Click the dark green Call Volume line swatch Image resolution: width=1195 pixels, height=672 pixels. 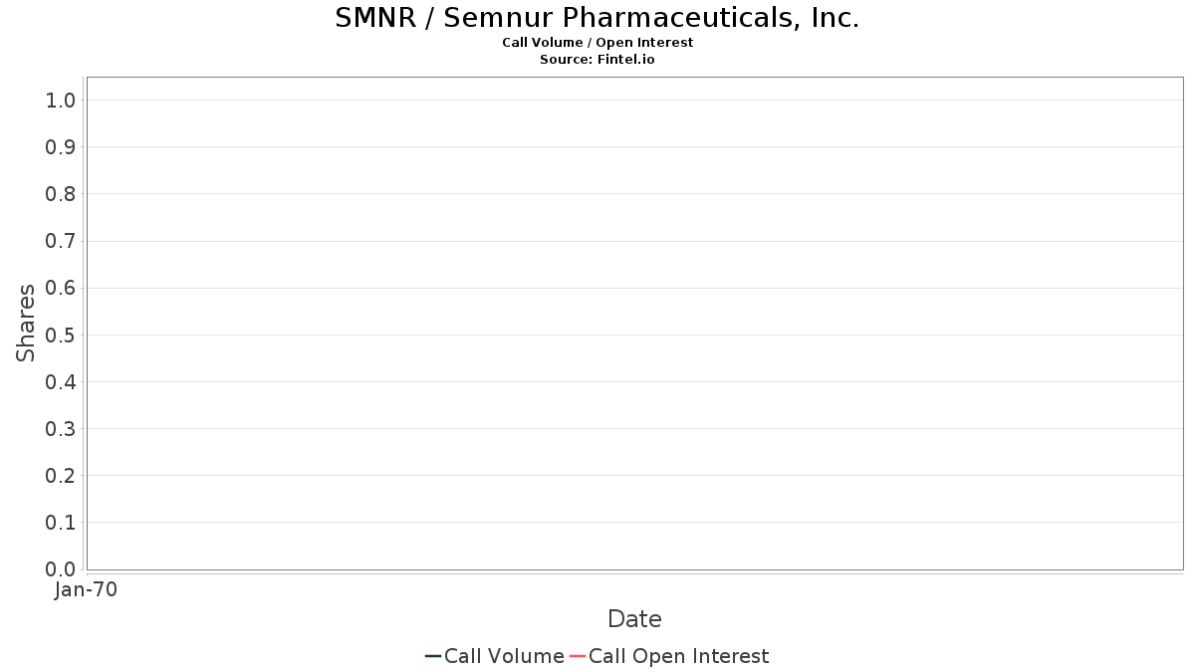pyautogui.click(x=433, y=656)
